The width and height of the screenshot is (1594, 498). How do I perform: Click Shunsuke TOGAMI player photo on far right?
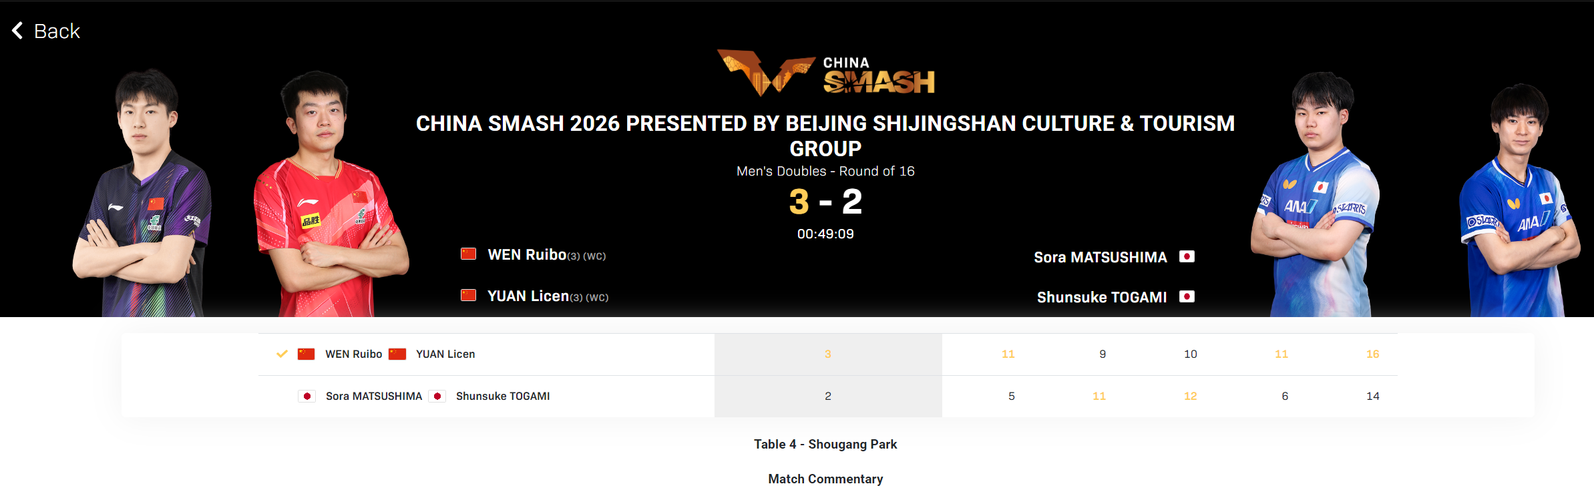coord(1519,200)
